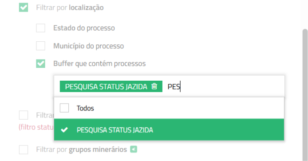The height and width of the screenshot is (161, 308).
Task: Click trash icon on PESQUISA STATUS JAZIDA tag
Action: tap(154, 86)
